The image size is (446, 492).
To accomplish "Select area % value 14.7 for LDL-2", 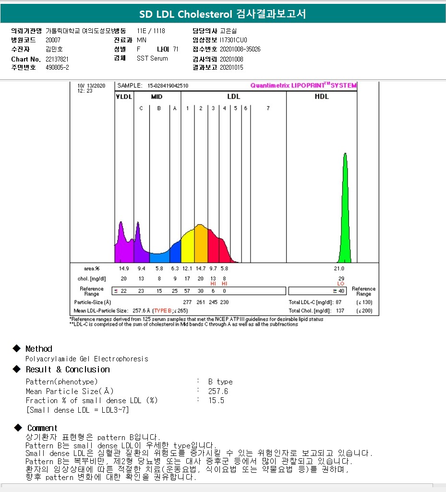I will (201, 269).
